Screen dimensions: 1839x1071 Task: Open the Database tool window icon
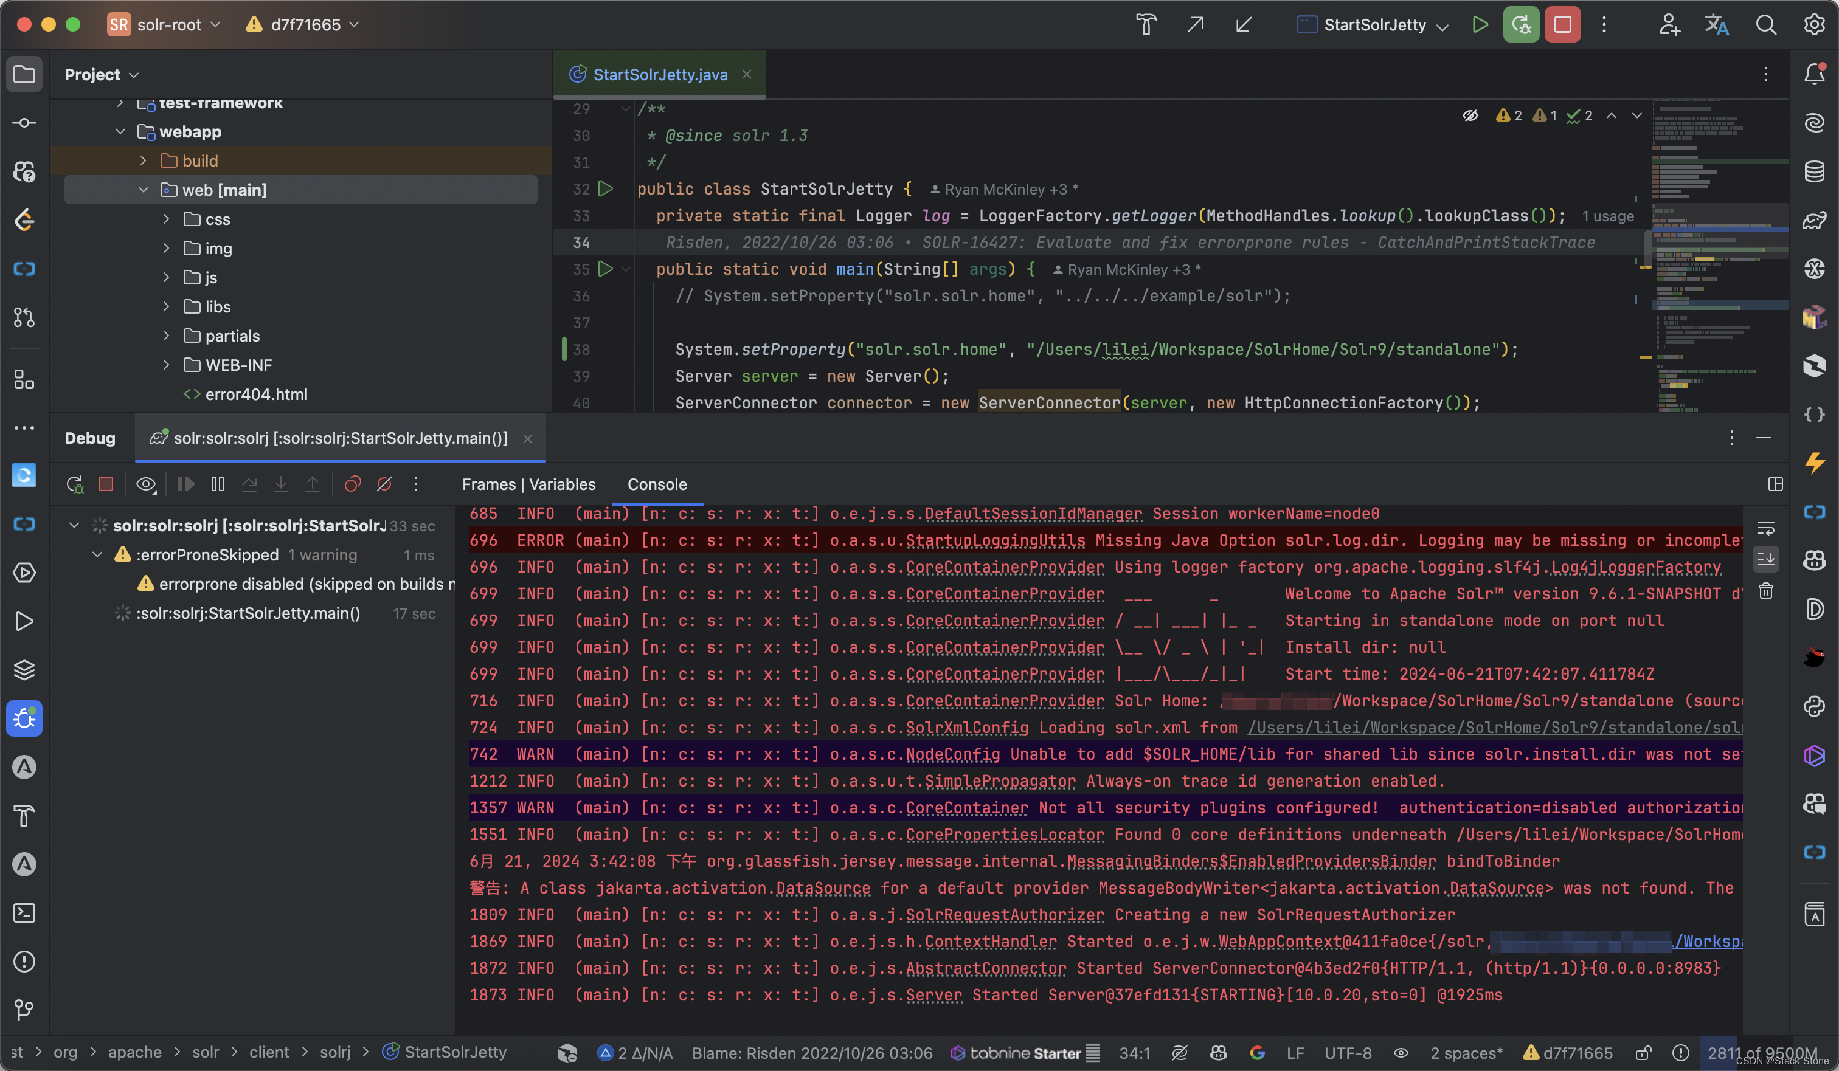pos(1815,171)
